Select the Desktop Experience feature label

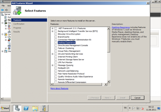point(67,43)
